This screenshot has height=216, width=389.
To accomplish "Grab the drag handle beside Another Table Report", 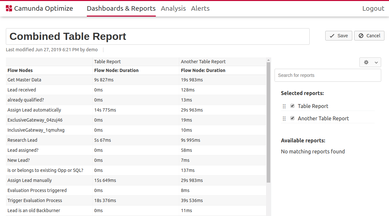I will click(284, 118).
